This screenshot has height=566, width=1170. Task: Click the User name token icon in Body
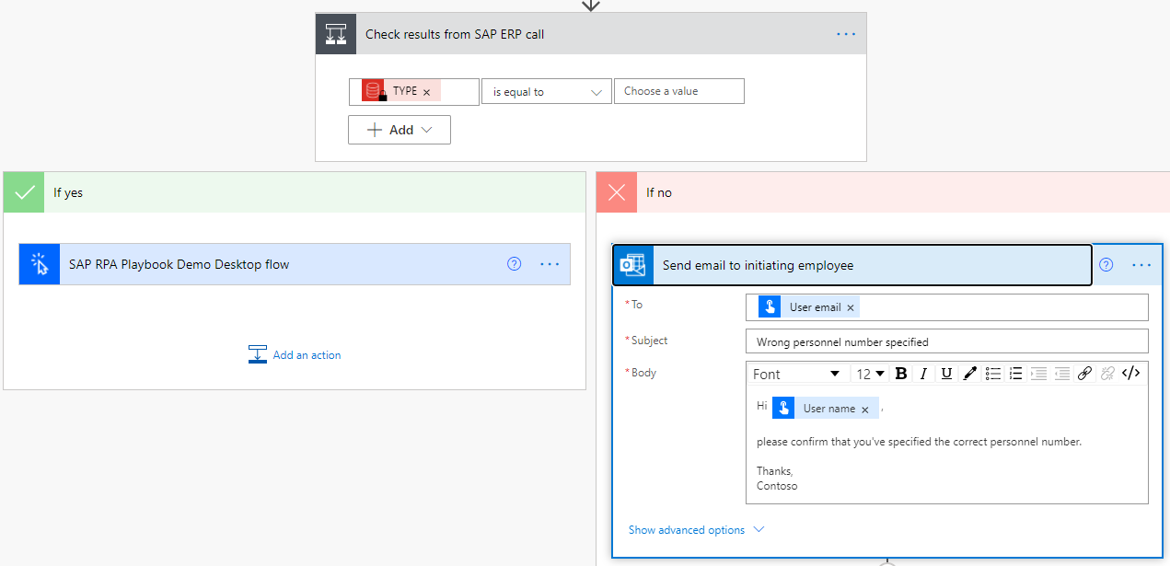[783, 408]
